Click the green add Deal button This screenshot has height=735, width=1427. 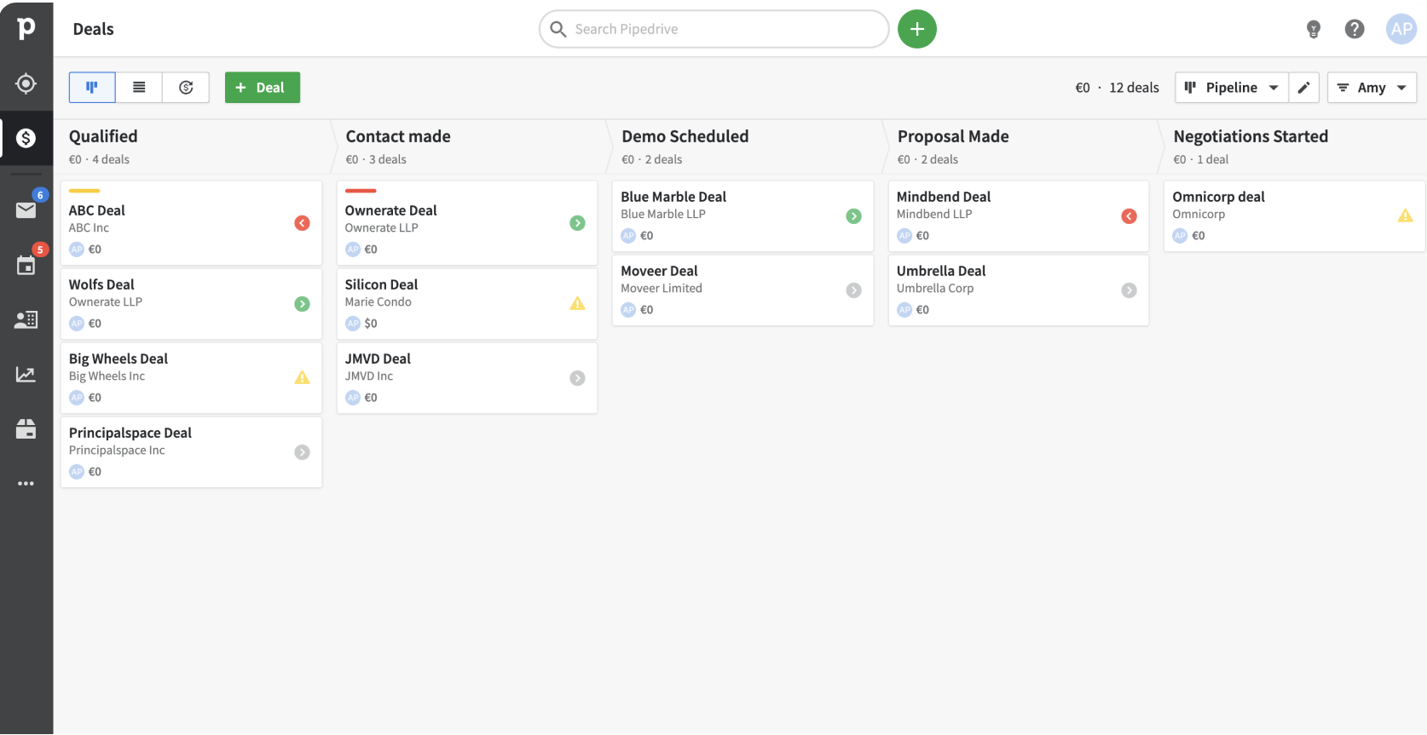[262, 88]
